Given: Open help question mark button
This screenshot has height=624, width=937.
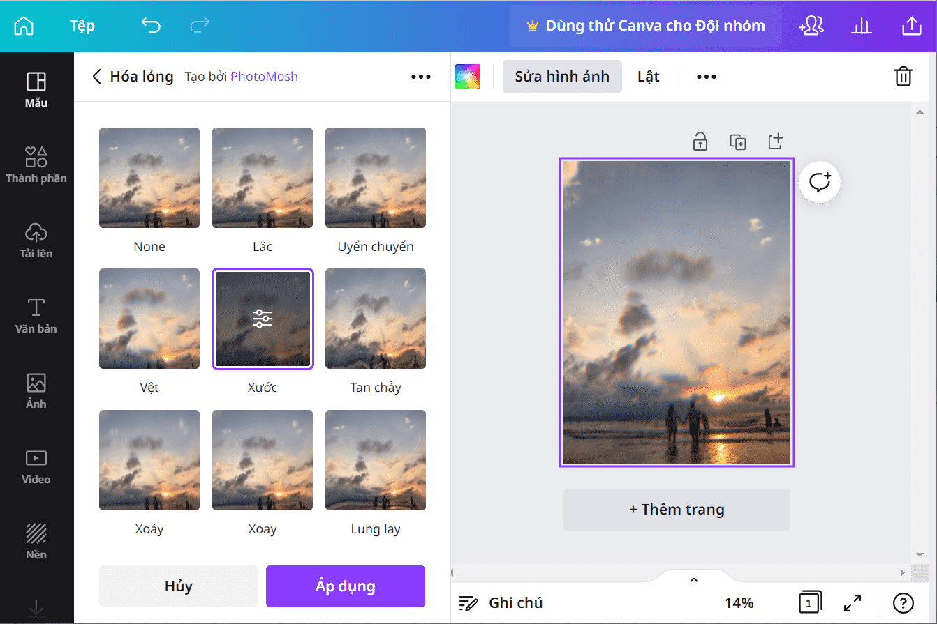Looking at the screenshot, I should coord(903,603).
